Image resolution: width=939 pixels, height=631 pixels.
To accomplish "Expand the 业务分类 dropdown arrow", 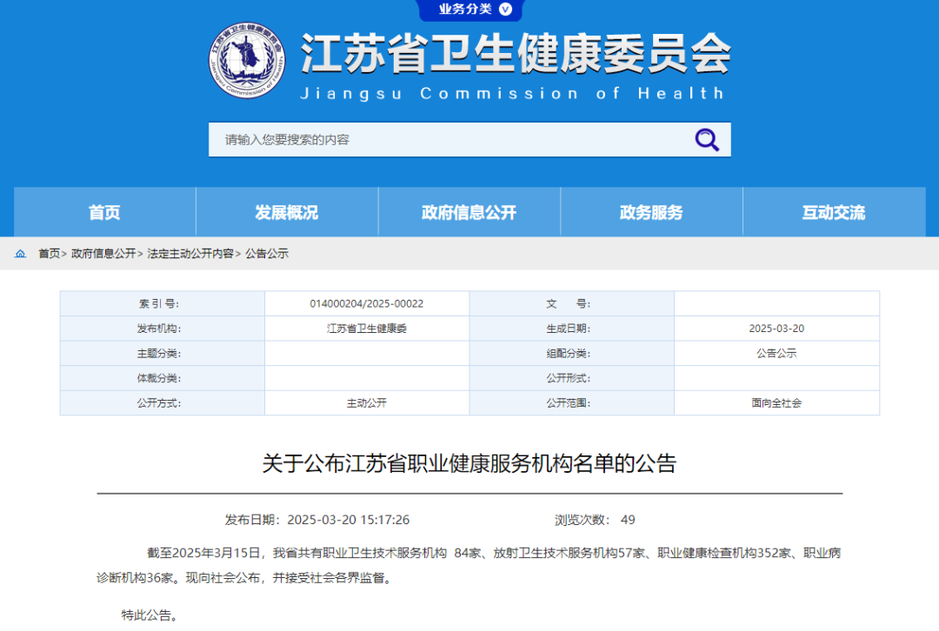I will coord(505,9).
